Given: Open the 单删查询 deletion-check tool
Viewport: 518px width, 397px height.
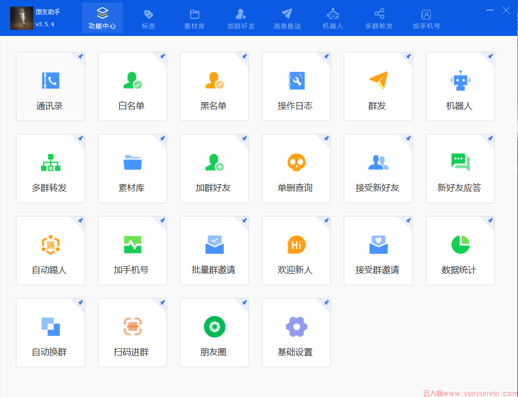Looking at the screenshot, I should (296, 168).
